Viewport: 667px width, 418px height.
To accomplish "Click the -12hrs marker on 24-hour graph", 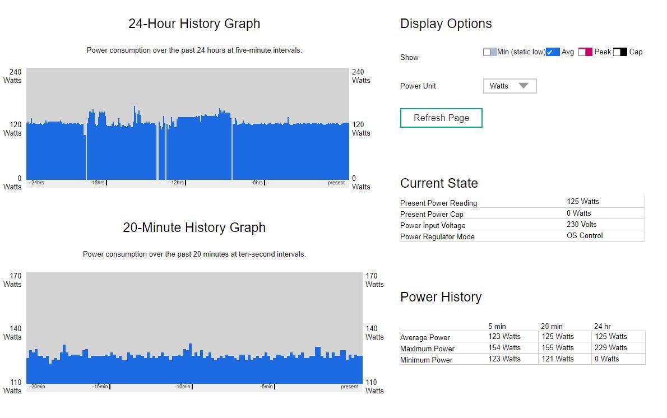I will 177,183.
